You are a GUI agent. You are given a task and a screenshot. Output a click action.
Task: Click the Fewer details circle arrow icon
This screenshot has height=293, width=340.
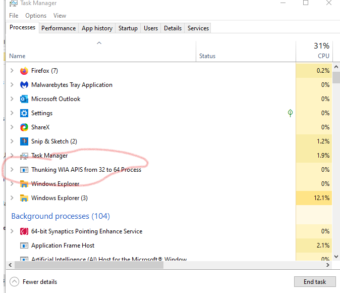click(14, 282)
